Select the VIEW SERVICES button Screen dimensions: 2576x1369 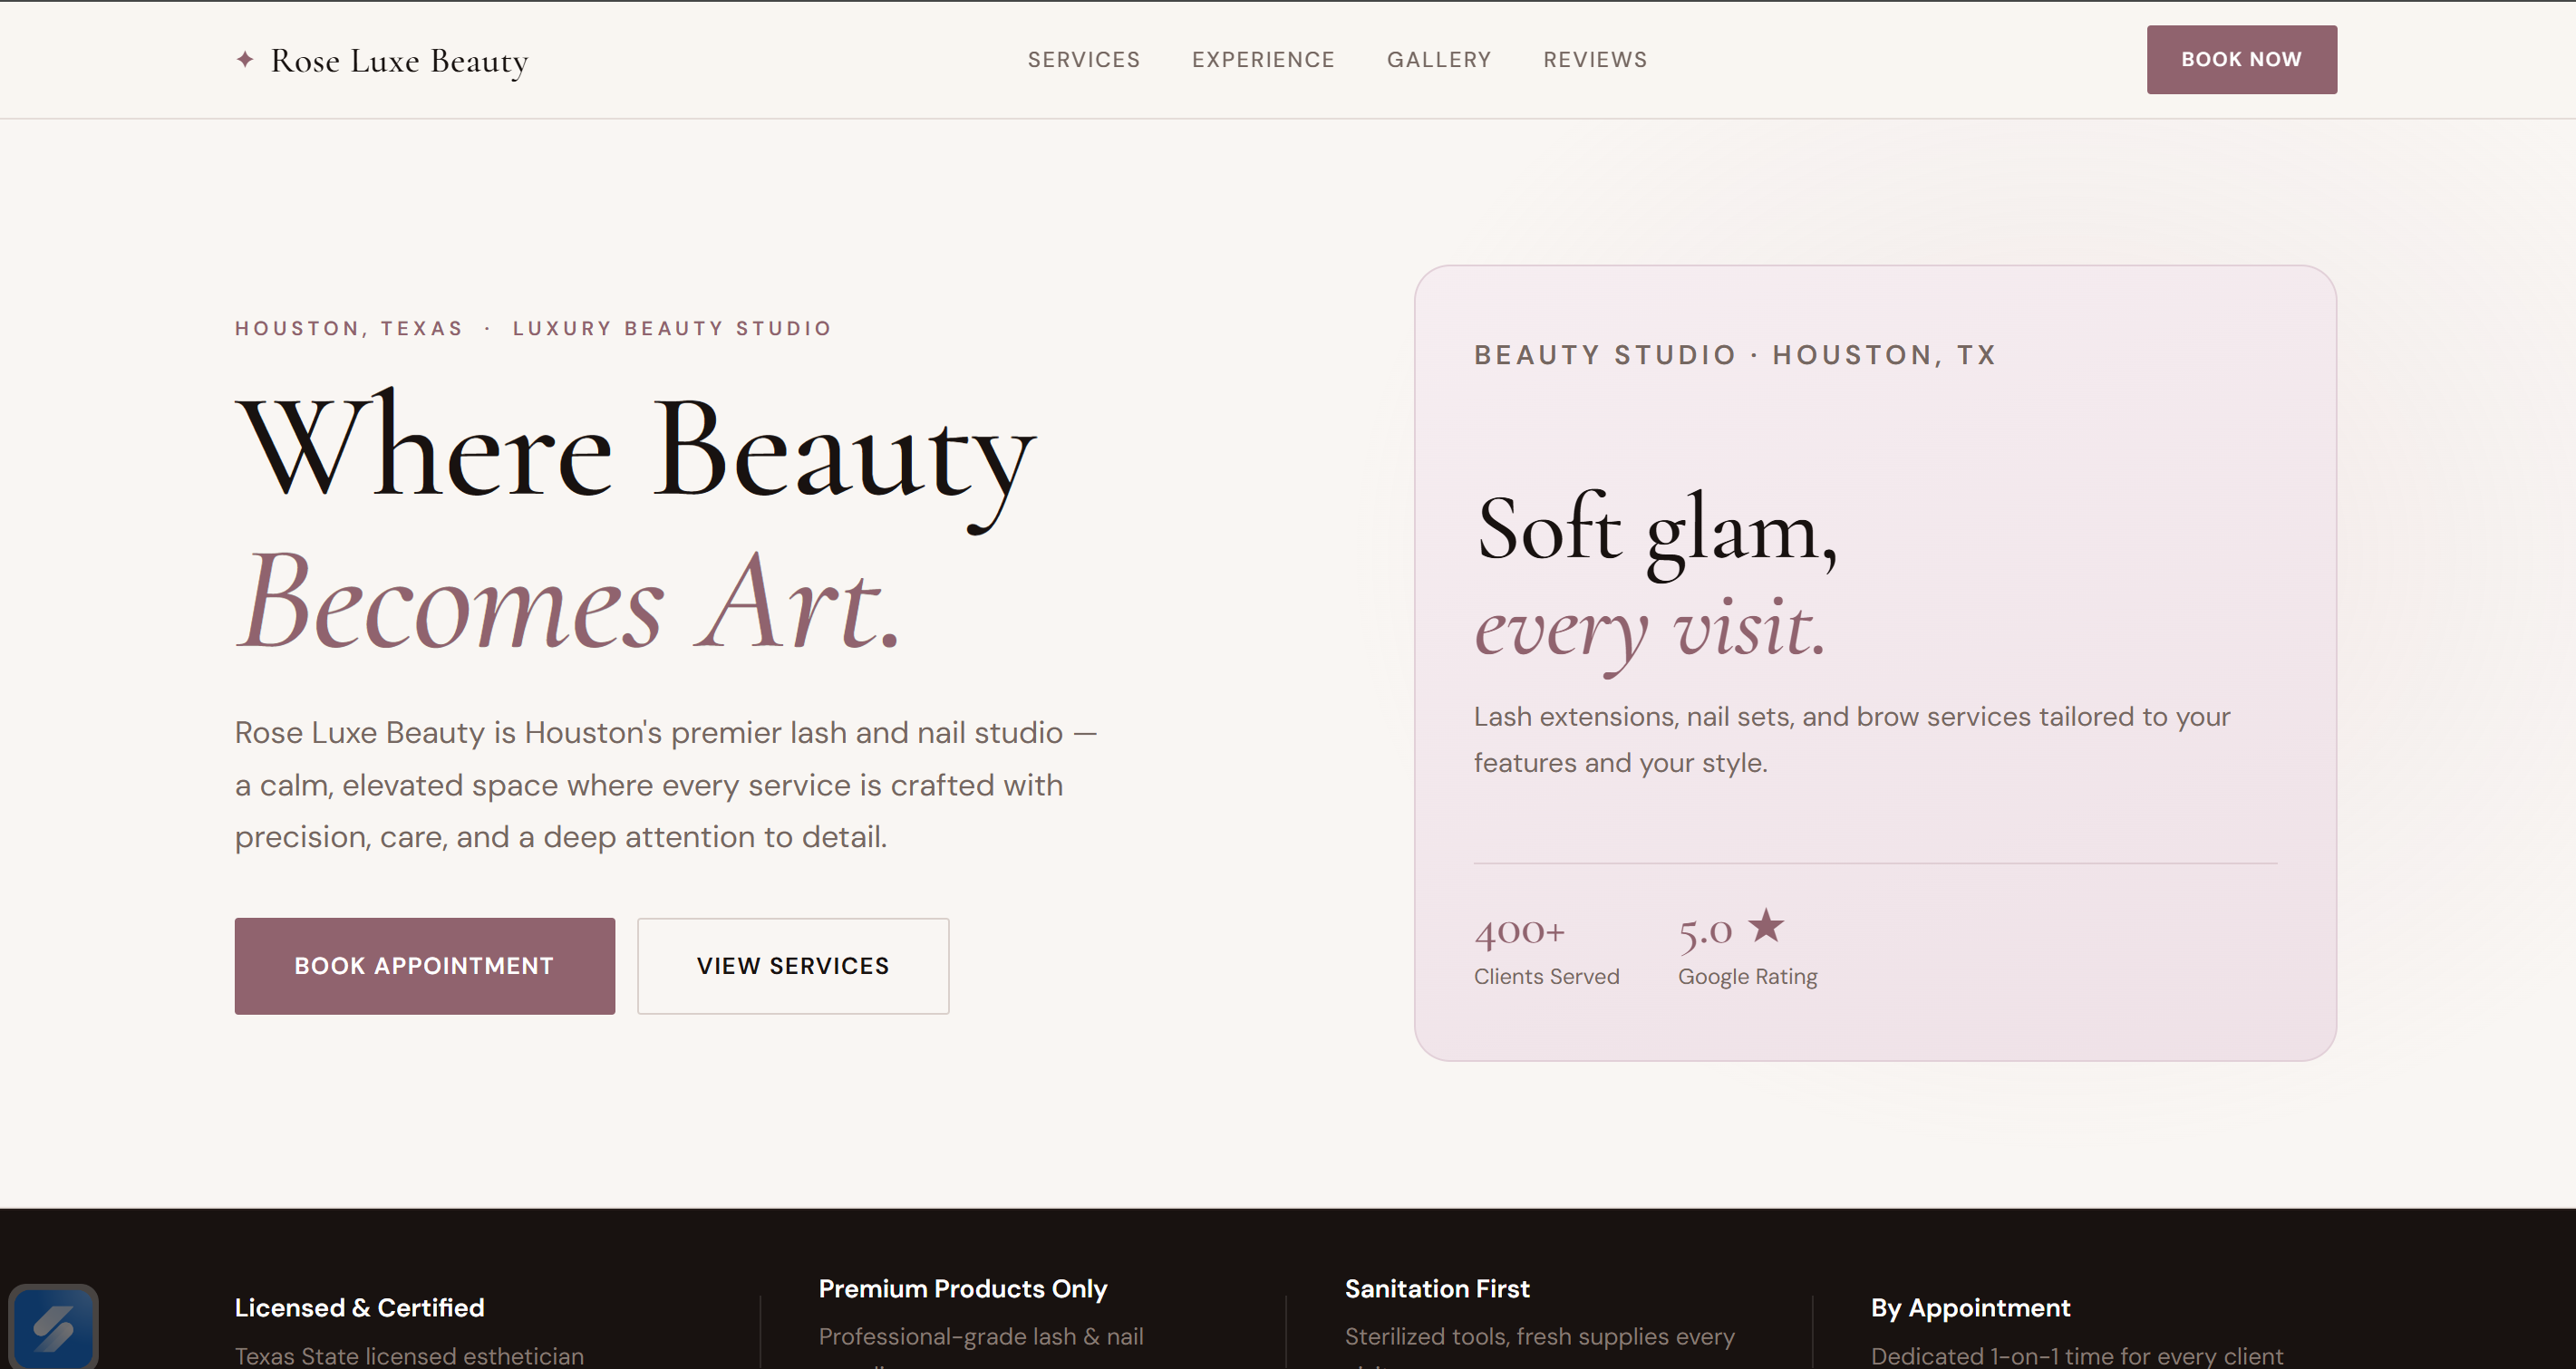tap(792, 965)
